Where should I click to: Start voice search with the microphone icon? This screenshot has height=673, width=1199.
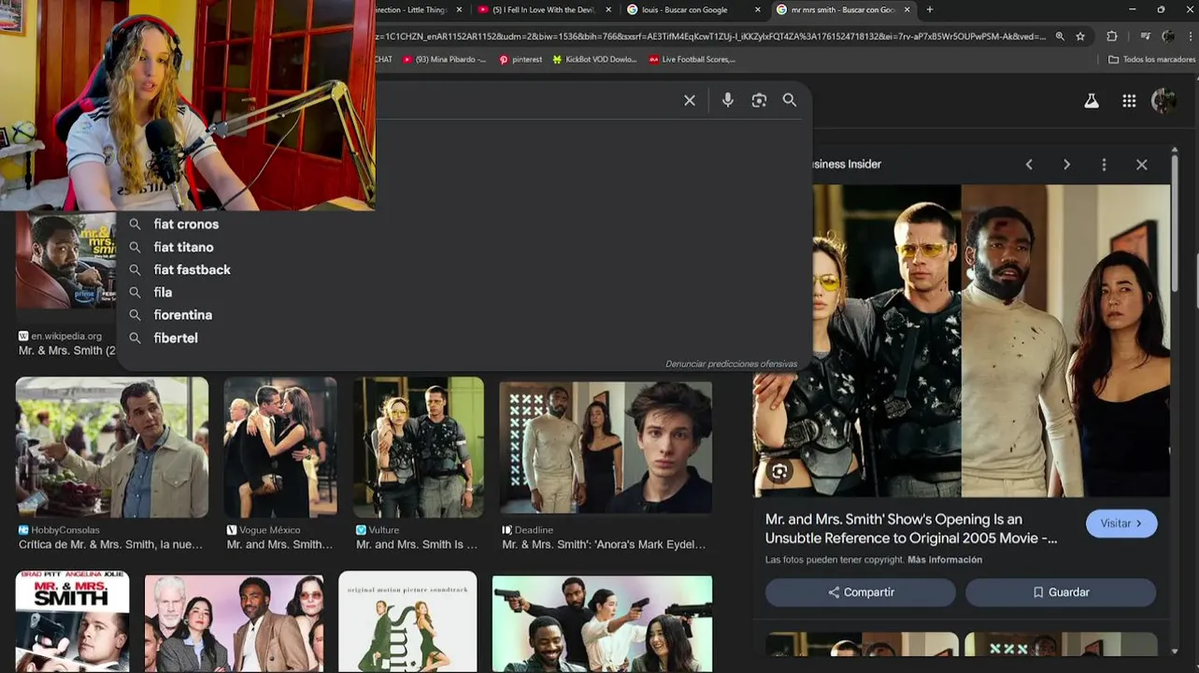pyautogui.click(x=727, y=100)
